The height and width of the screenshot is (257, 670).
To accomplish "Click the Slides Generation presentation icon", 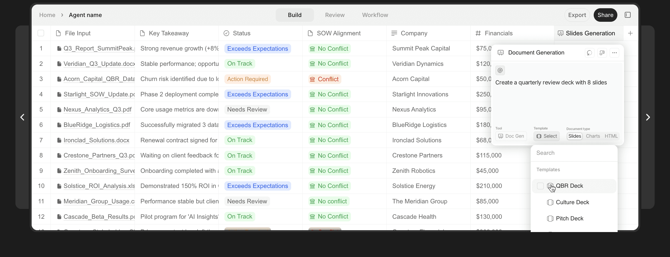I will point(560,33).
